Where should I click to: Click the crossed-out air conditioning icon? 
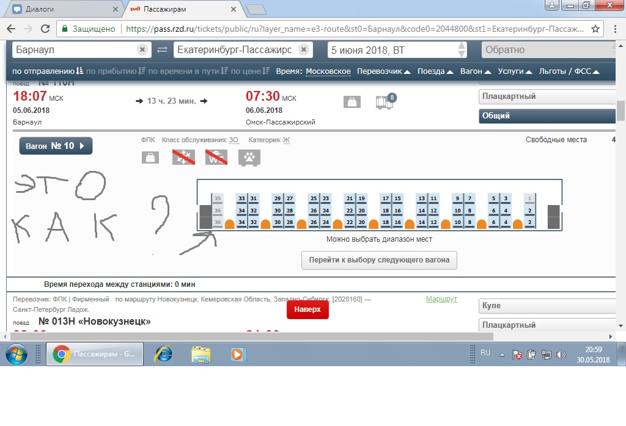183,157
